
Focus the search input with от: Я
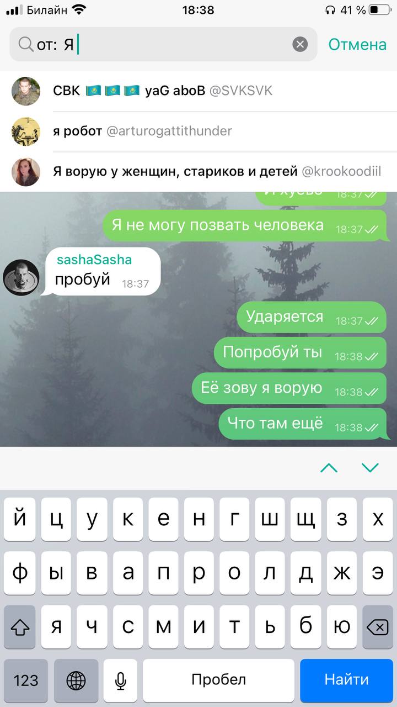[x=163, y=44]
